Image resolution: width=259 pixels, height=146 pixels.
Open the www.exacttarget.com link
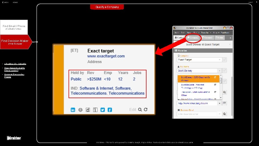[x=106, y=56]
